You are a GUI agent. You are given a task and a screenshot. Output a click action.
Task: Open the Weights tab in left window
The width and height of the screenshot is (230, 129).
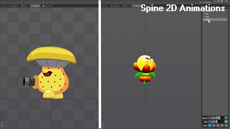click(14, 6)
